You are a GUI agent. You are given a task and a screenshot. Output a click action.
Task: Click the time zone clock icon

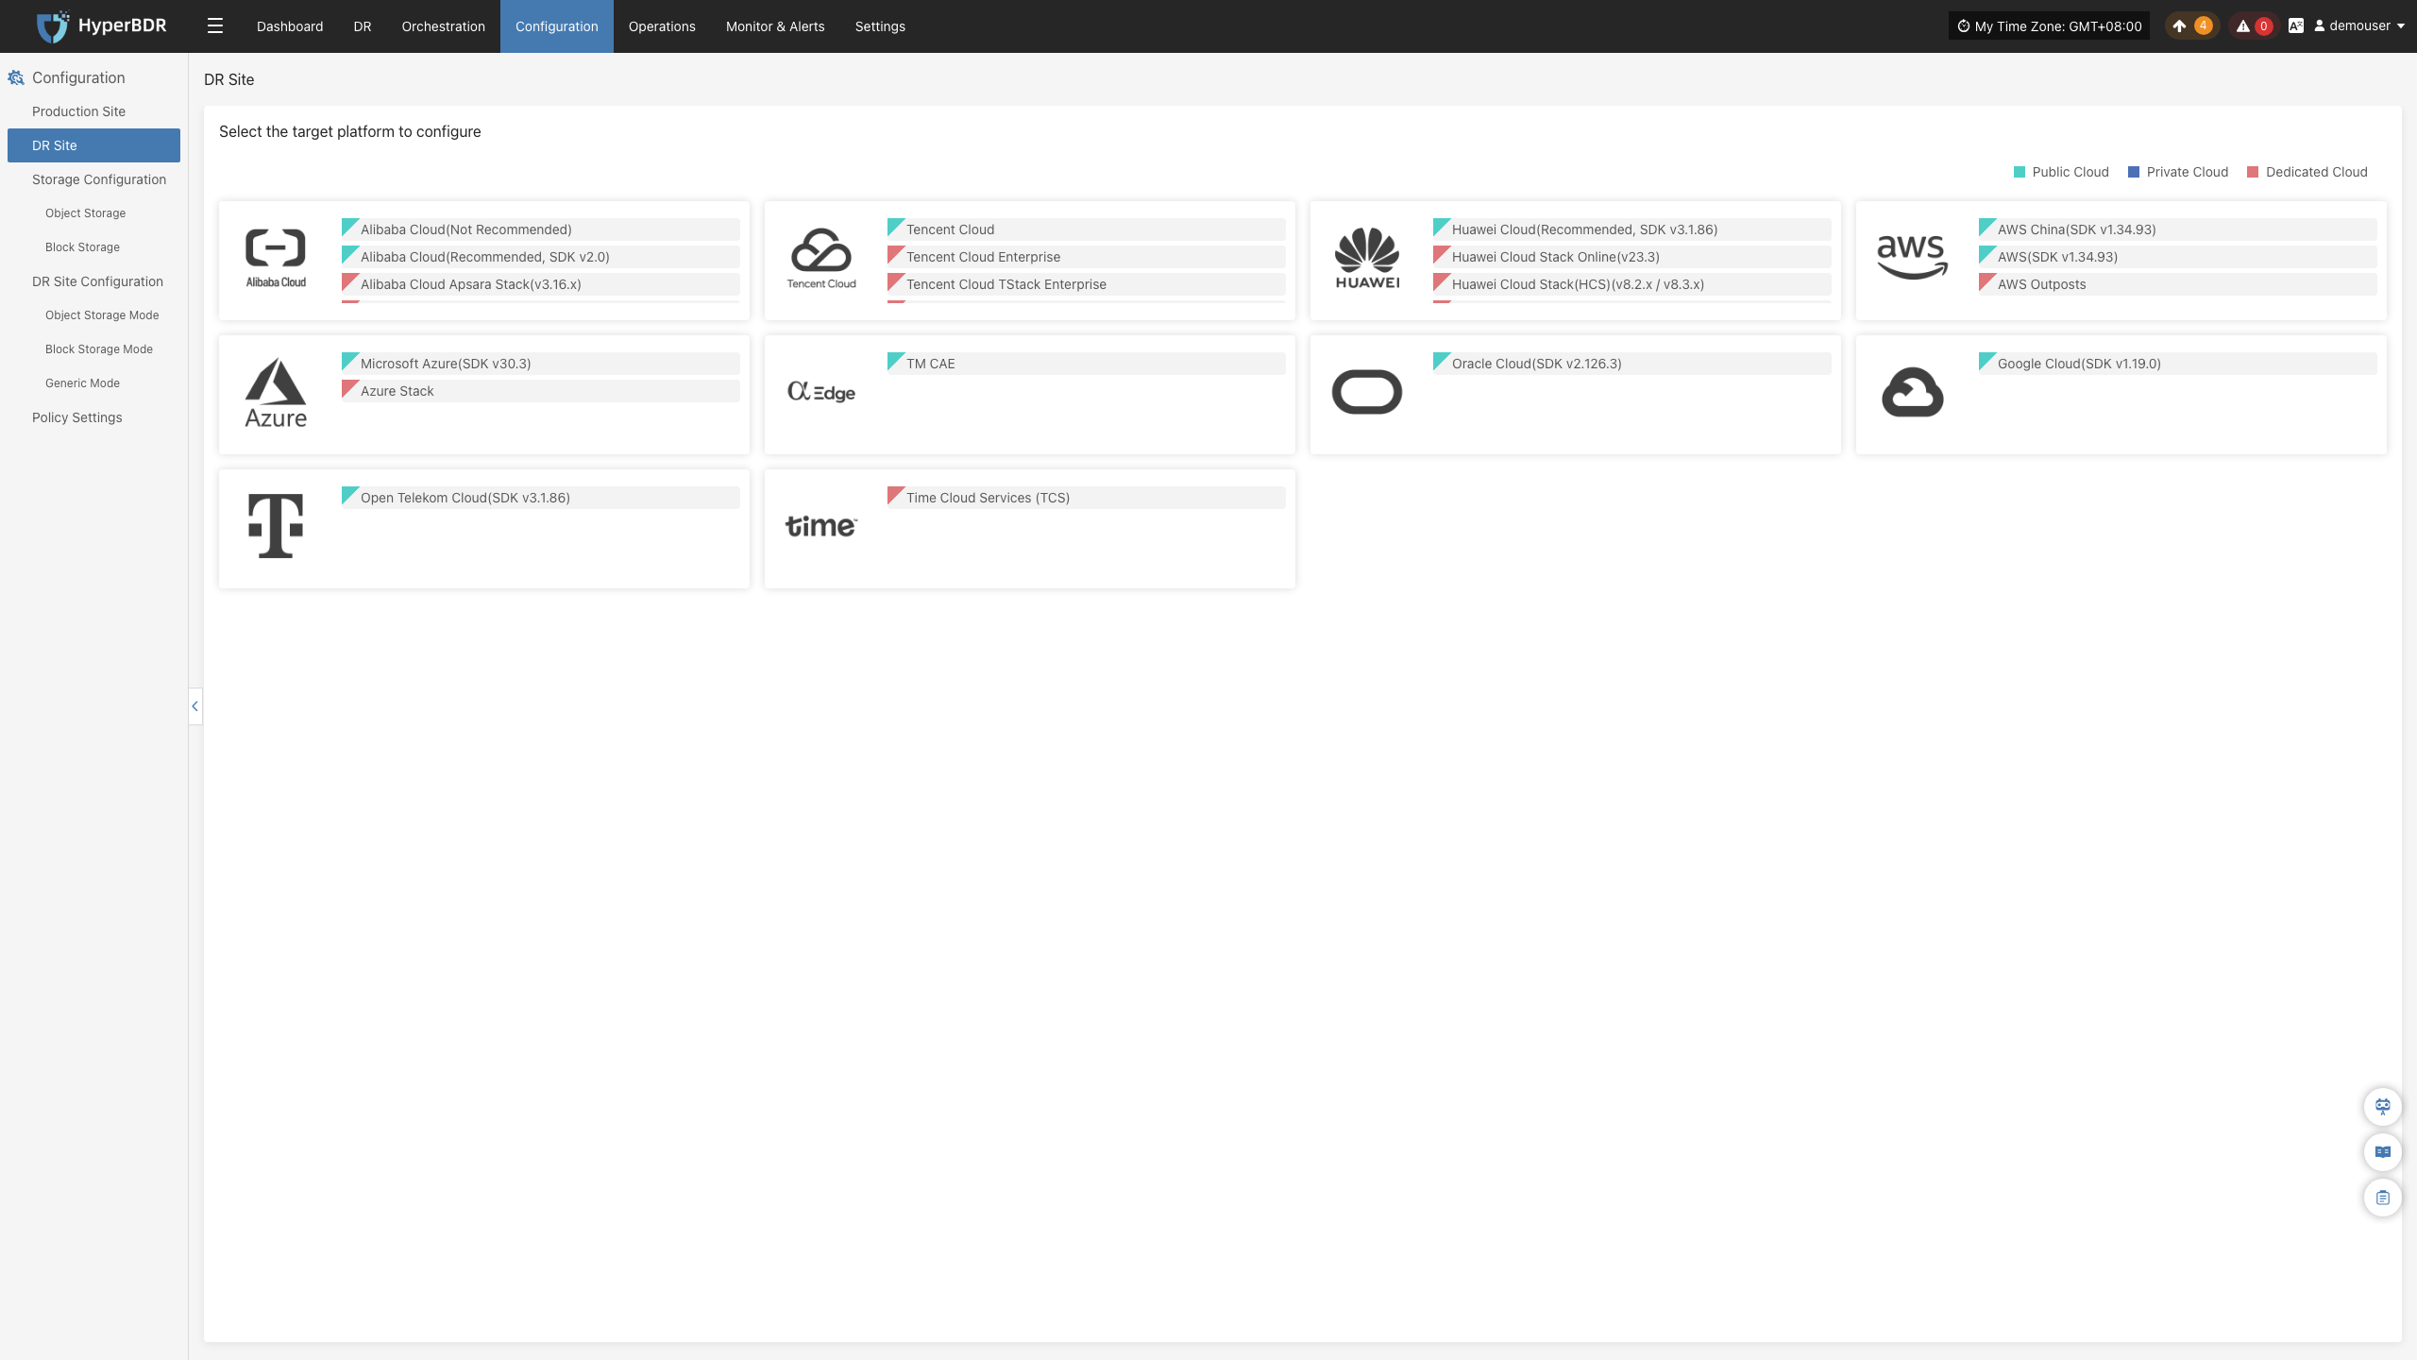click(x=1964, y=26)
